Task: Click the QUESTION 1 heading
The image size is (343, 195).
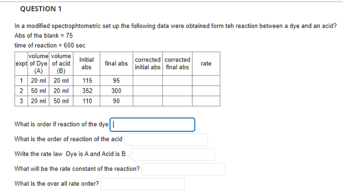Action: pyautogui.click(x=41, y=9)
